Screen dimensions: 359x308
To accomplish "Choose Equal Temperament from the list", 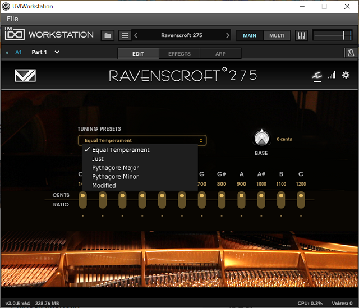I will coord(140,150).
